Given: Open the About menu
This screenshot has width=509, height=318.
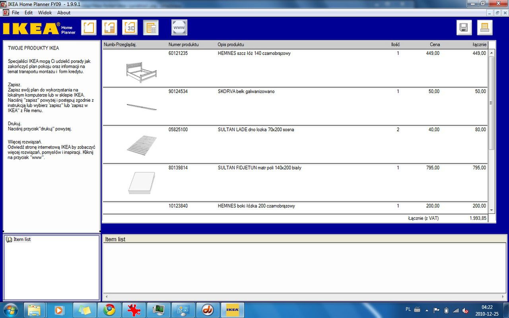Looking at the screenshot, I should tap(64, 13).
